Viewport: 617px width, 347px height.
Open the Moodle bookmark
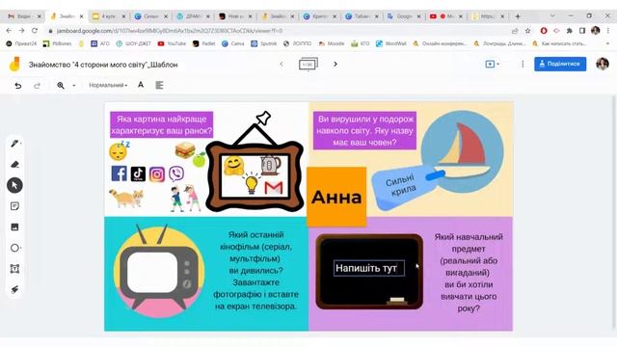[x=332, y=43]
